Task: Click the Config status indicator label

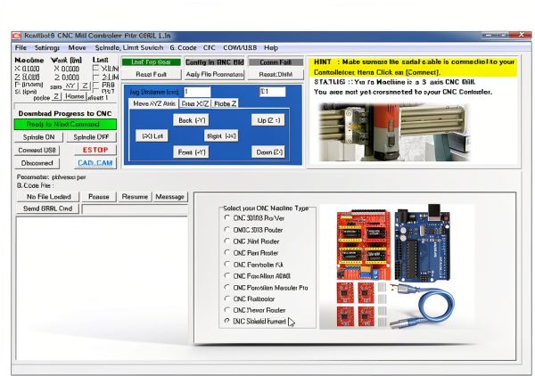Action: tap(215, 62)
